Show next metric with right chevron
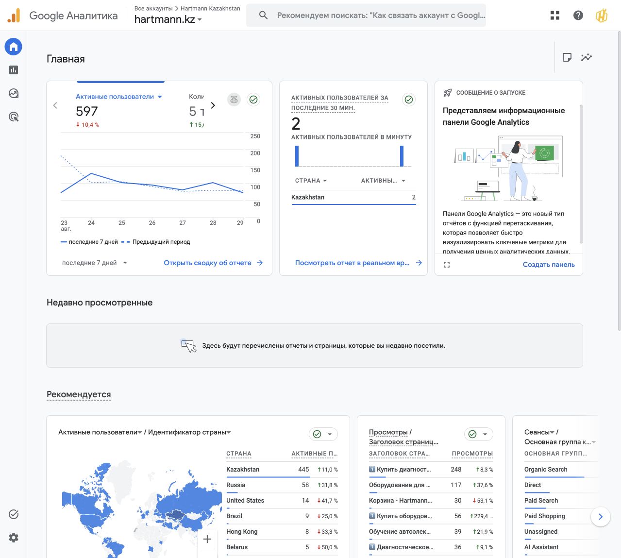Screen dimensions: 621x558 (213, 105)
